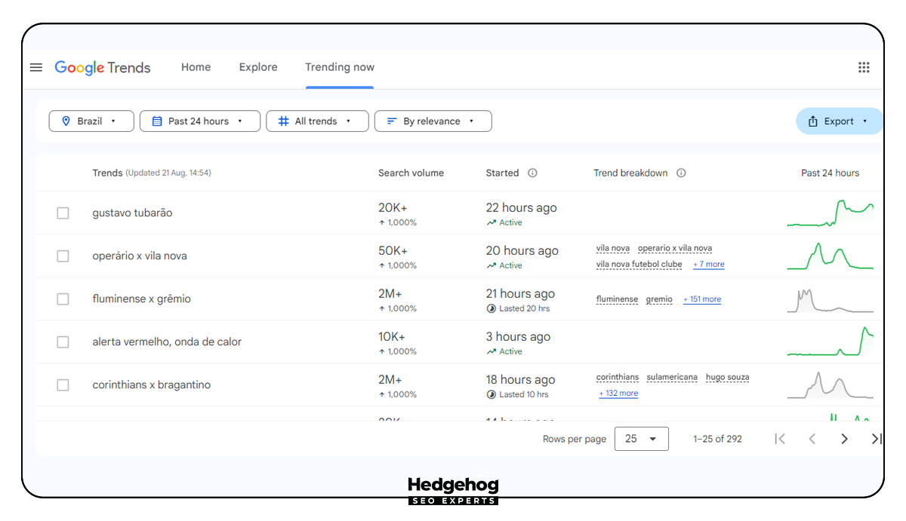Click the calendar icon in Past 24 hours filter
Image resolution: width=906 pixels, height=521 pixels.
pyautogui.click(x=157, y=121)
